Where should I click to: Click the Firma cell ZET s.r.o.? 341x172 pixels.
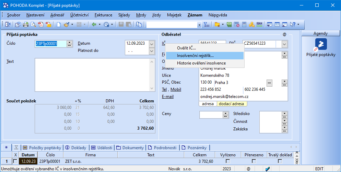pyautogui.click(x=91, y=161)
